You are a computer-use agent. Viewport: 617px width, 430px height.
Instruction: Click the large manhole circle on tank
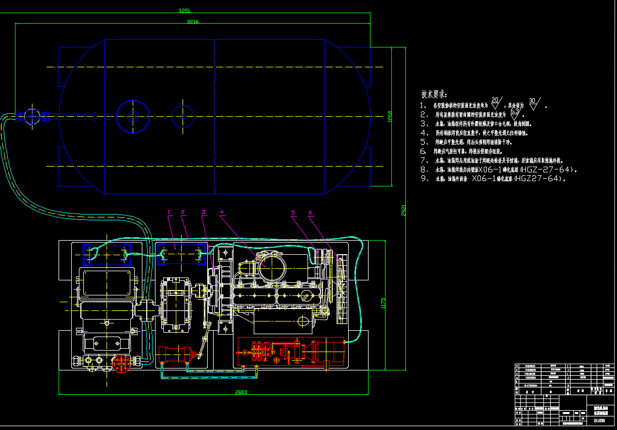click(x=132, y=116)
